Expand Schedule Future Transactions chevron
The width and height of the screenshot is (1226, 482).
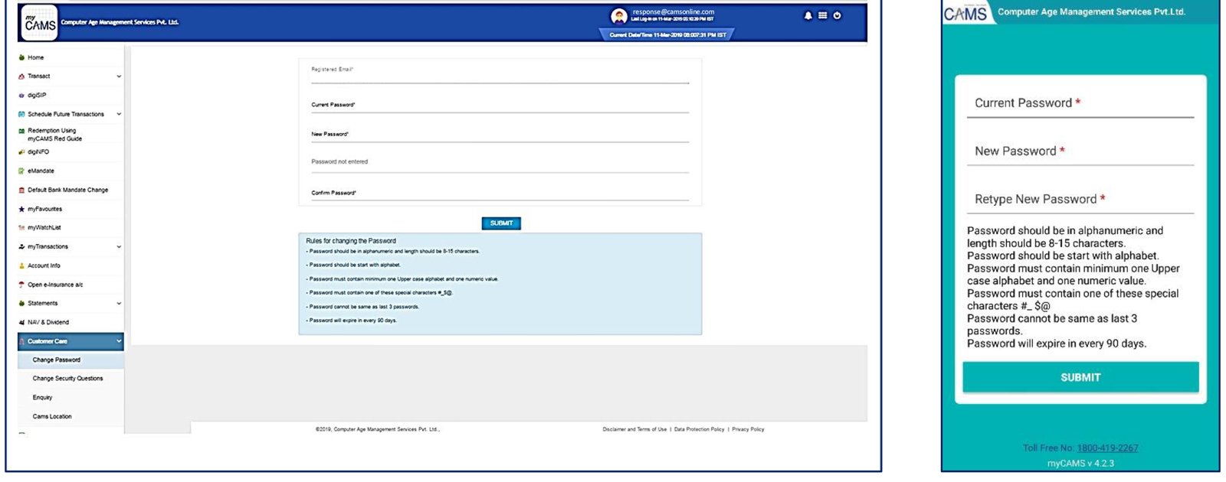tap(119, 114)
